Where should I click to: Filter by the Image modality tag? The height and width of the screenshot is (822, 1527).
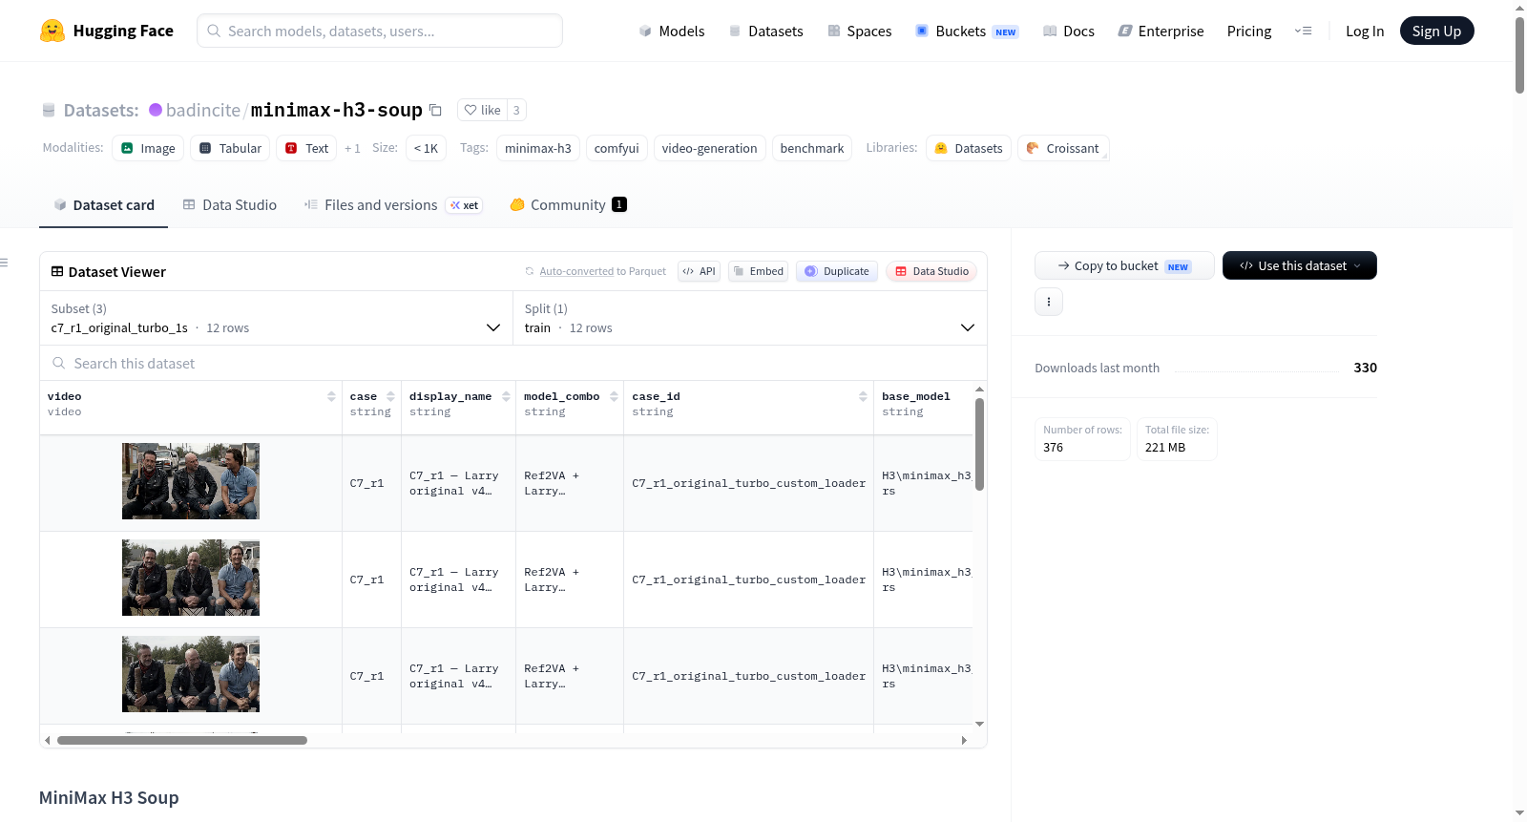(148, 148)
